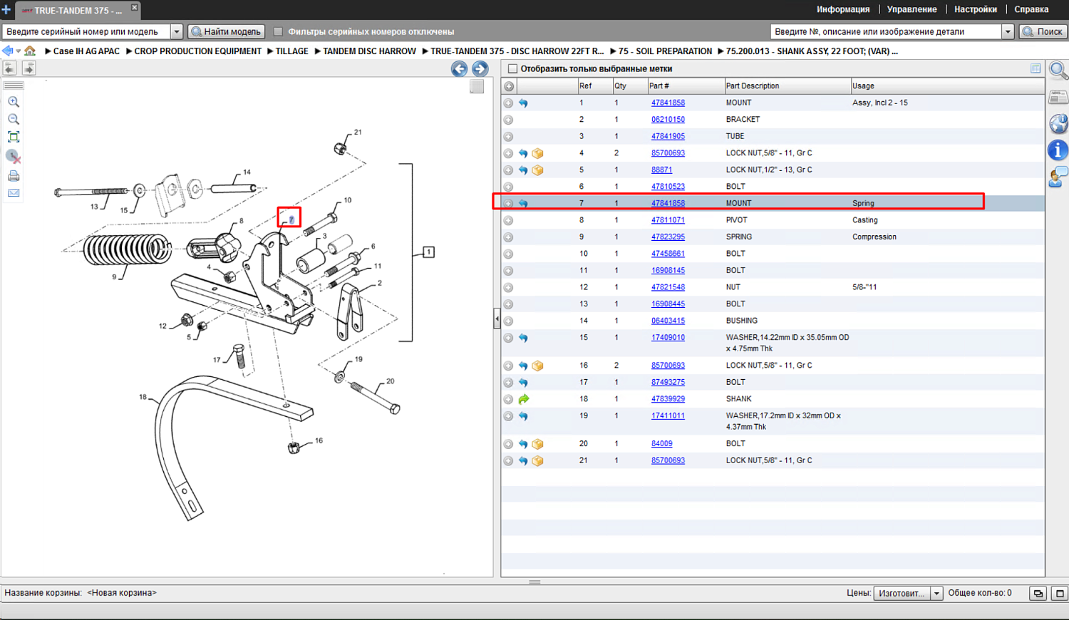Add ref 9 SPRING to the basket
This screenshot has width=1069, height=620.
tap(508, 237)
